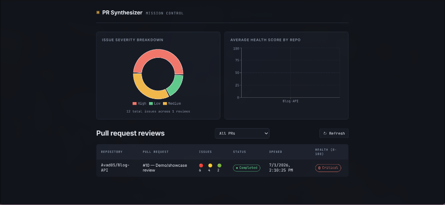Viewport: 445px width, 205px height.
Task: Click the Repository column header
Action: (x=112, y=152)
